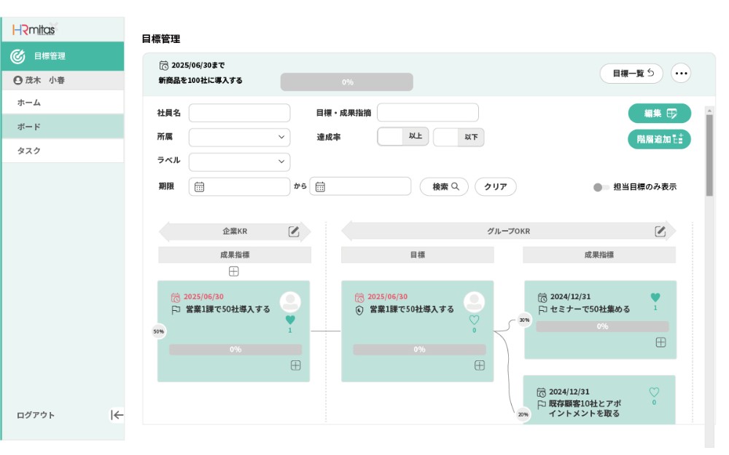Select the 目標管理 target icon in sidebar
This screenshot has height=455, width=729.
16,55
